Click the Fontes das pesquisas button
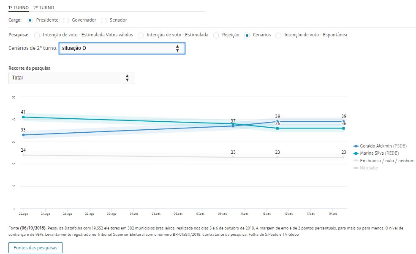 click(x=35, y=247)
